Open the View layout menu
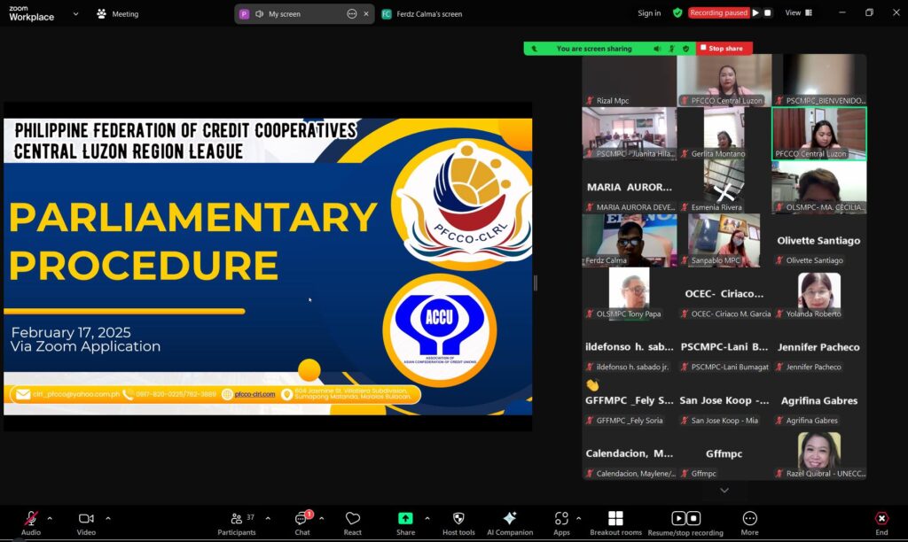The width and height of the screenshot is (908, 542). pos(799,12)
